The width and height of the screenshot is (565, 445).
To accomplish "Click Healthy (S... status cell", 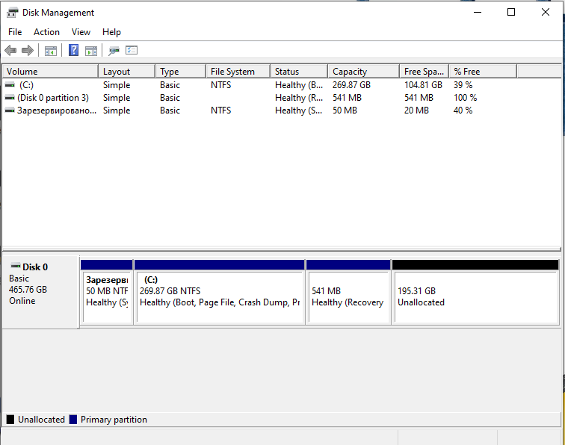I will 299,111.
